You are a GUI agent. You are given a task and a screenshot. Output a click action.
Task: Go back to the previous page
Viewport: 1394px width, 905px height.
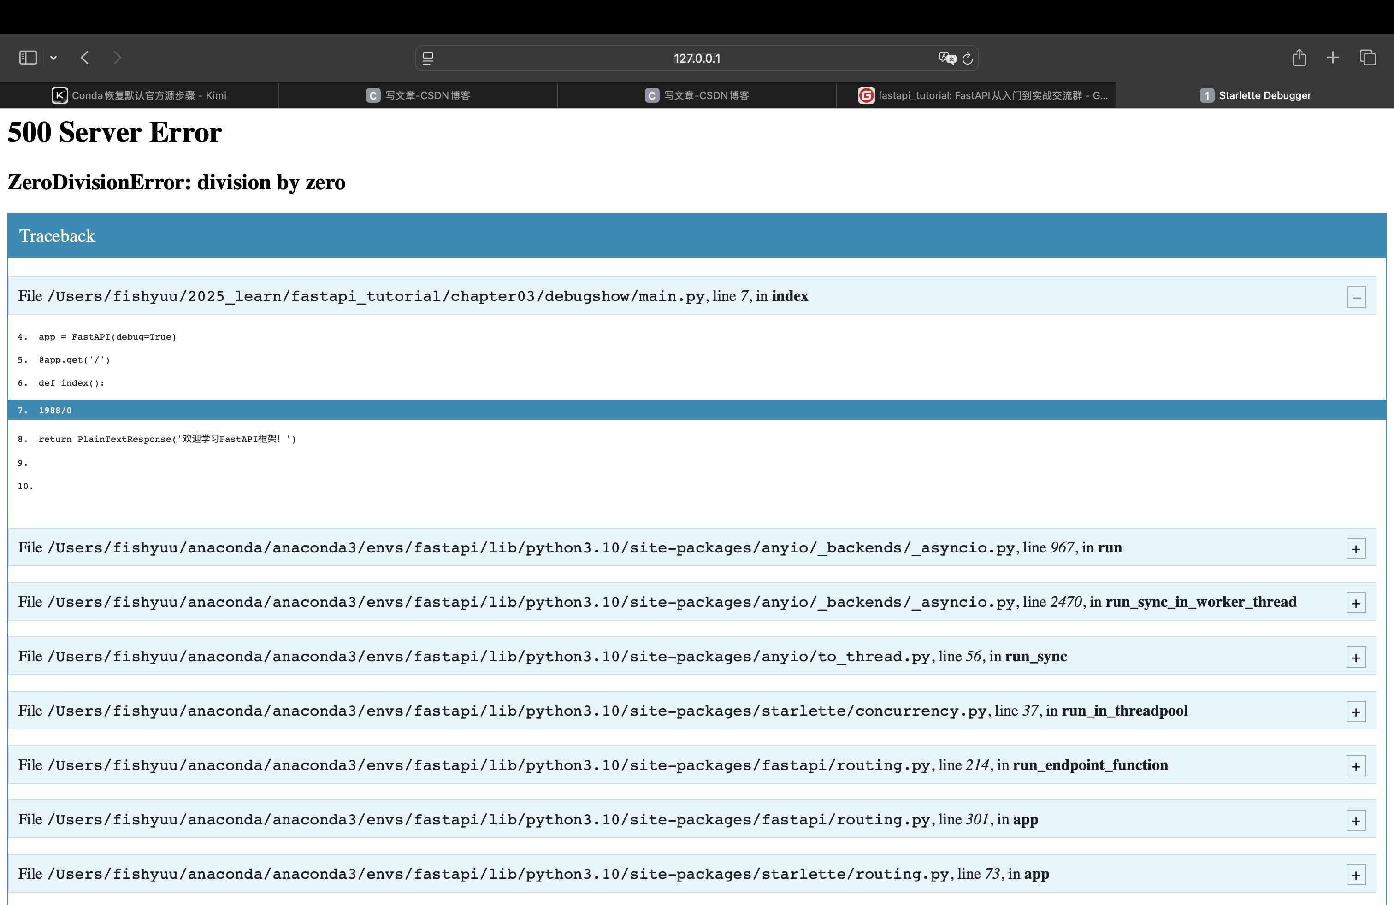point(85,57)
